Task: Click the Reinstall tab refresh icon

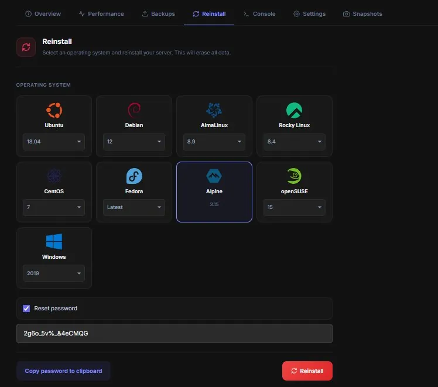Action: coord(196,13)
